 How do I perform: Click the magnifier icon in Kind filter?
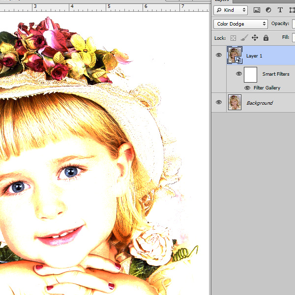click(x=219, y=10)
